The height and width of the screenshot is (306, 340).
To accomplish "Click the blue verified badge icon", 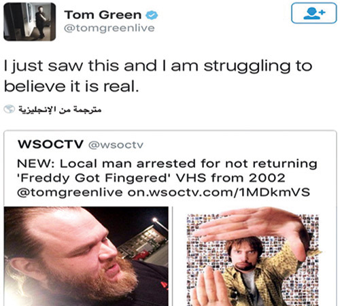I will pos(152,15).
